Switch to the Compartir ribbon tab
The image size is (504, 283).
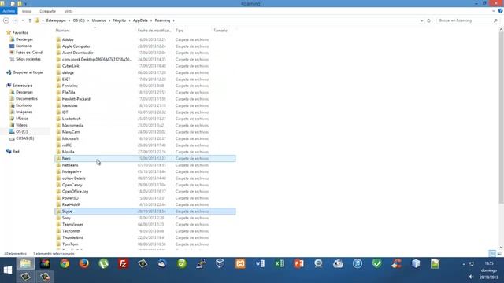(47, 11)
